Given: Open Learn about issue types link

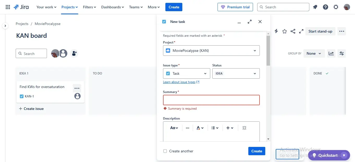Looking at the screenshot, I should point(181,82).
